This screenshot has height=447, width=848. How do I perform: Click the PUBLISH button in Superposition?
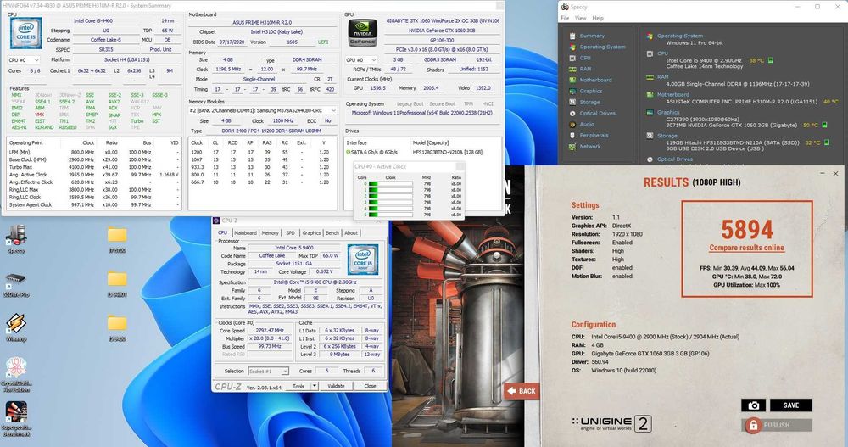(x=777, y=425)
